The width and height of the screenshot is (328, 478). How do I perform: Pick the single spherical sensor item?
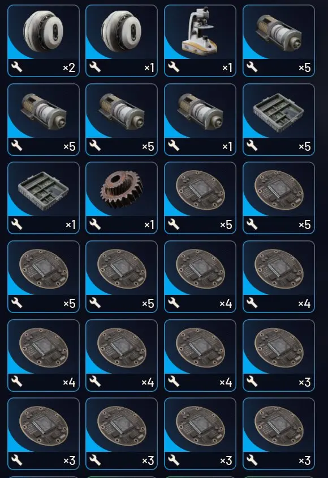click(x=122, y=41)
